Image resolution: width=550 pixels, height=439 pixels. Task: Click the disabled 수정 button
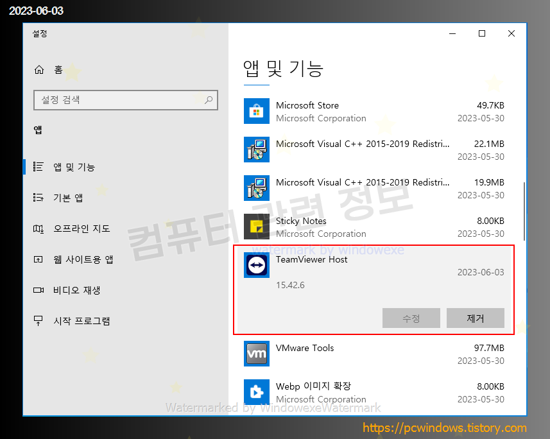click(411, 318)
